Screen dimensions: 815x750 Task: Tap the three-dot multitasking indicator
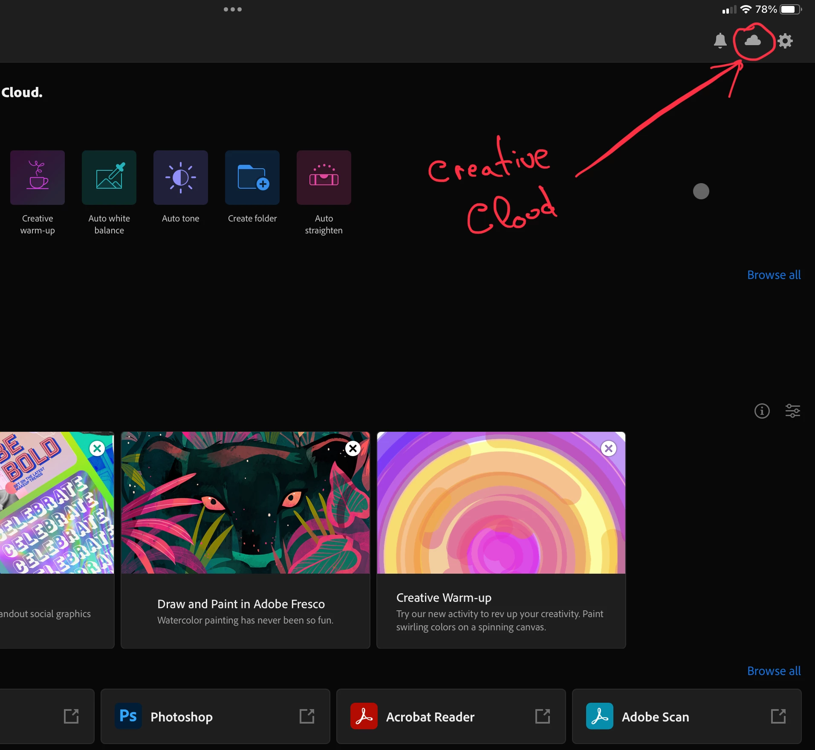click(x=233, y=9)
